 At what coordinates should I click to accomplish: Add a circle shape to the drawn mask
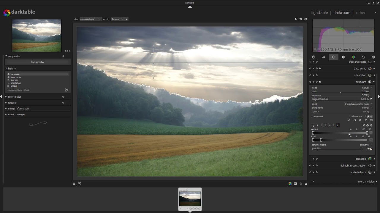(354, 120)
